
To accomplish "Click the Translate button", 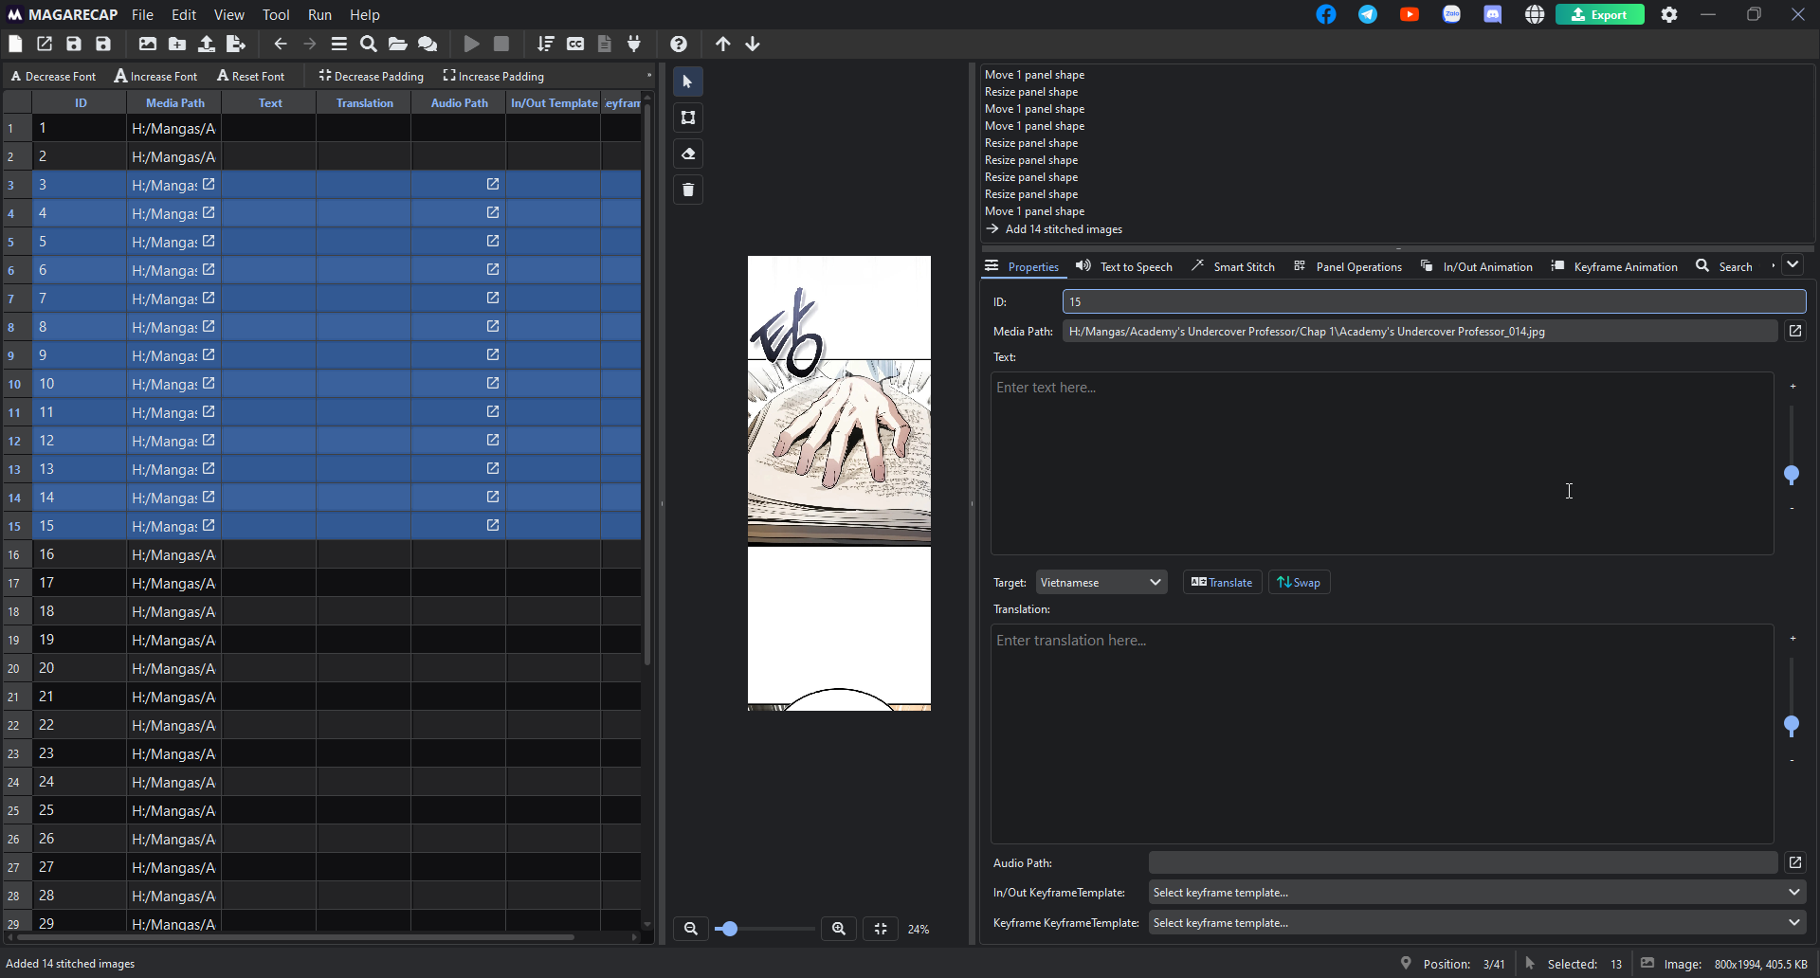I will 1222,582.
